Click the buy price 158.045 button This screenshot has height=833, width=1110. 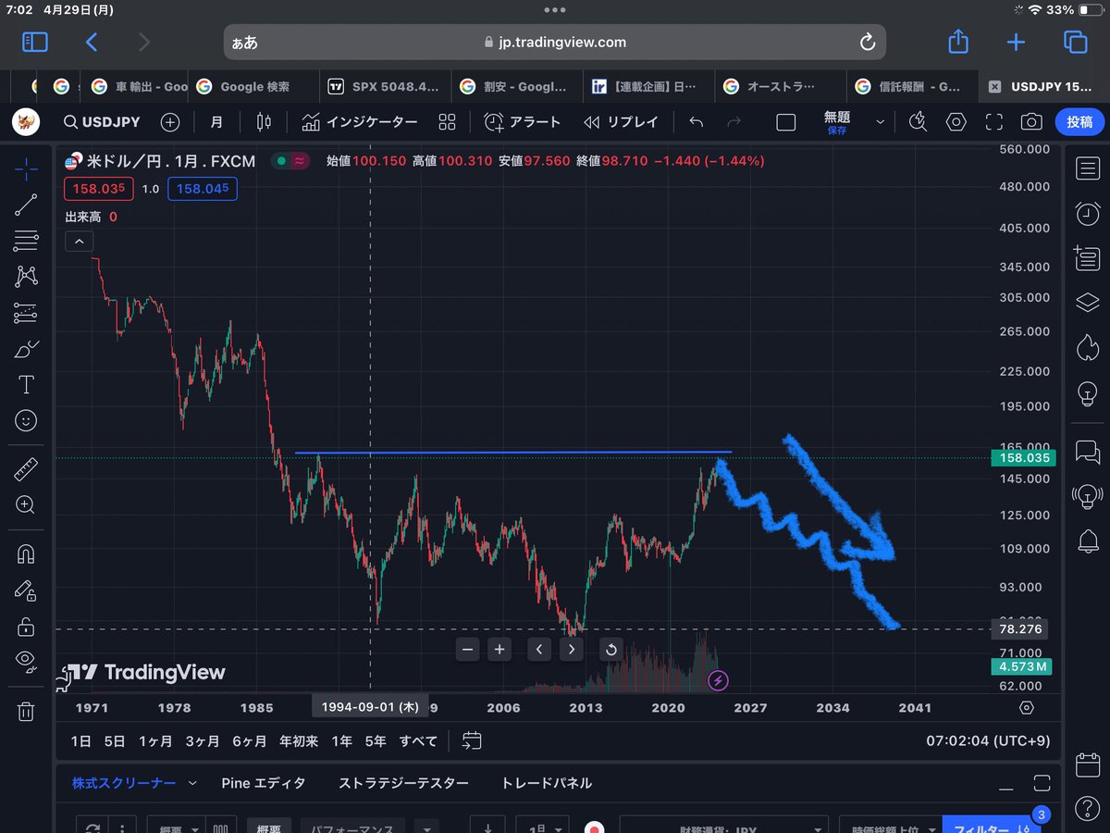click(202, 189)
